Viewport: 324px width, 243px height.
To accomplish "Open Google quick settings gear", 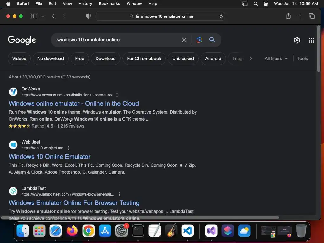I will (x=297, y=40).
